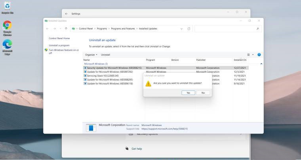Click Yes to confirm uninstalling the update
This screenshot has width=301, height=160.
coord(188,92)
